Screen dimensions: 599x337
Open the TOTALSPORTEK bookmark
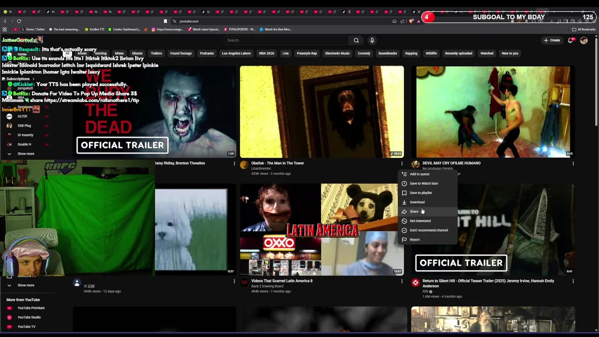point(239,29)
